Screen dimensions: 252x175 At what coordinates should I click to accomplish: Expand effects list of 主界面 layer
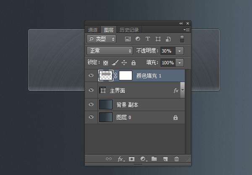click(x=182, y=90)
